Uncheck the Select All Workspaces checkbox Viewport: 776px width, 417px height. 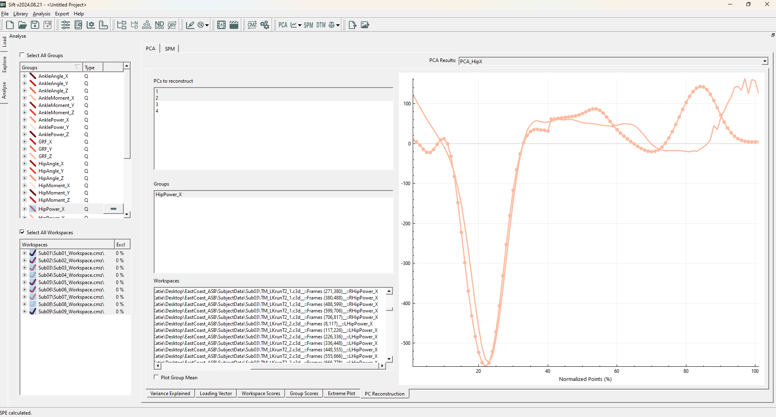(x=22, y=232)
